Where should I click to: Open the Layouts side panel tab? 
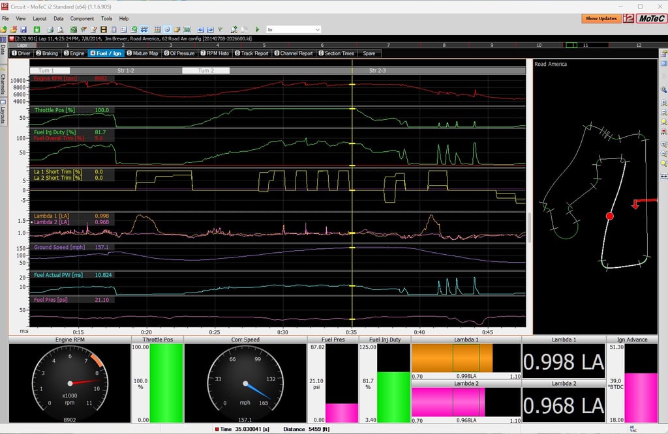click(3, 111)
